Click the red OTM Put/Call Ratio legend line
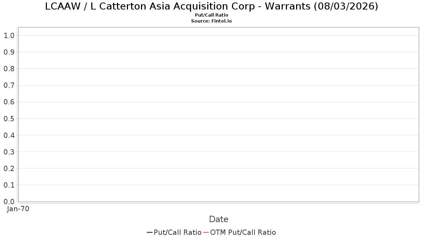This screenshot has width=423, height=238. pyautogui.click(x=206, y=232)
